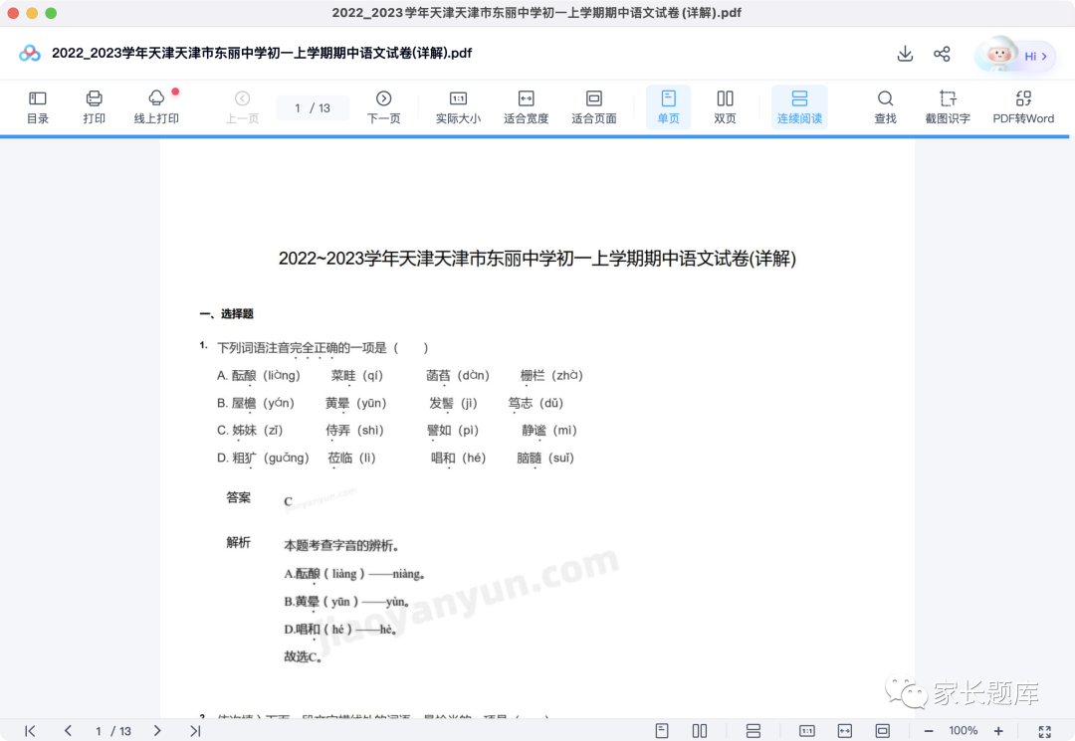
Task: Jump to first page in bottom bar
Action: click(30, 731)
